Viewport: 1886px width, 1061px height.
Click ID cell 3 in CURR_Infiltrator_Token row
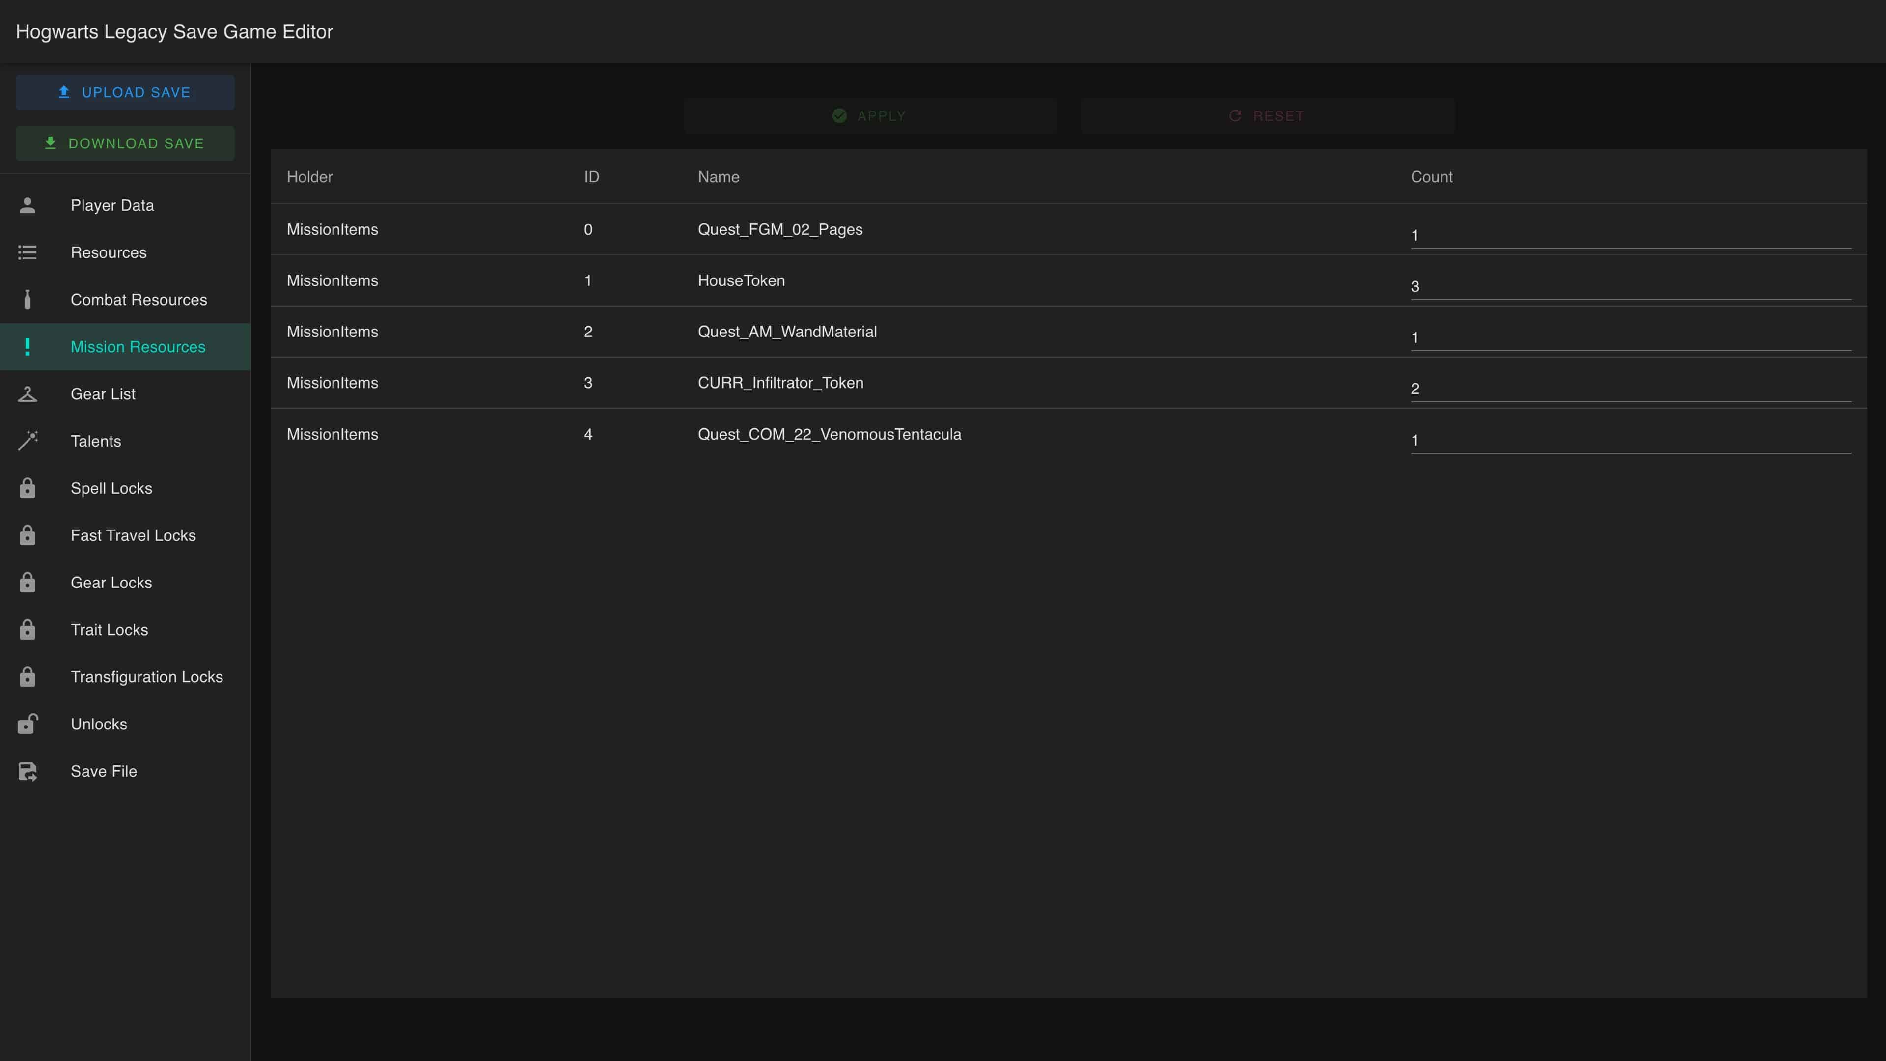point(588,383)
